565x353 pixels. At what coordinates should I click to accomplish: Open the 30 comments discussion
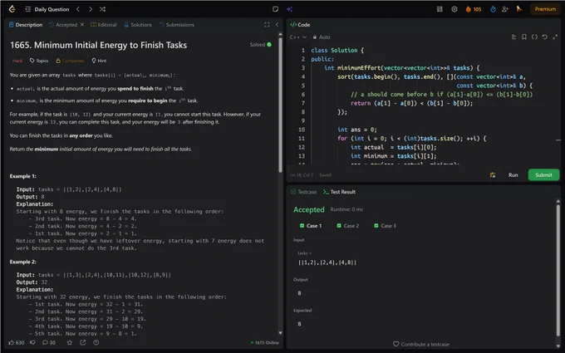click(49, 342)
